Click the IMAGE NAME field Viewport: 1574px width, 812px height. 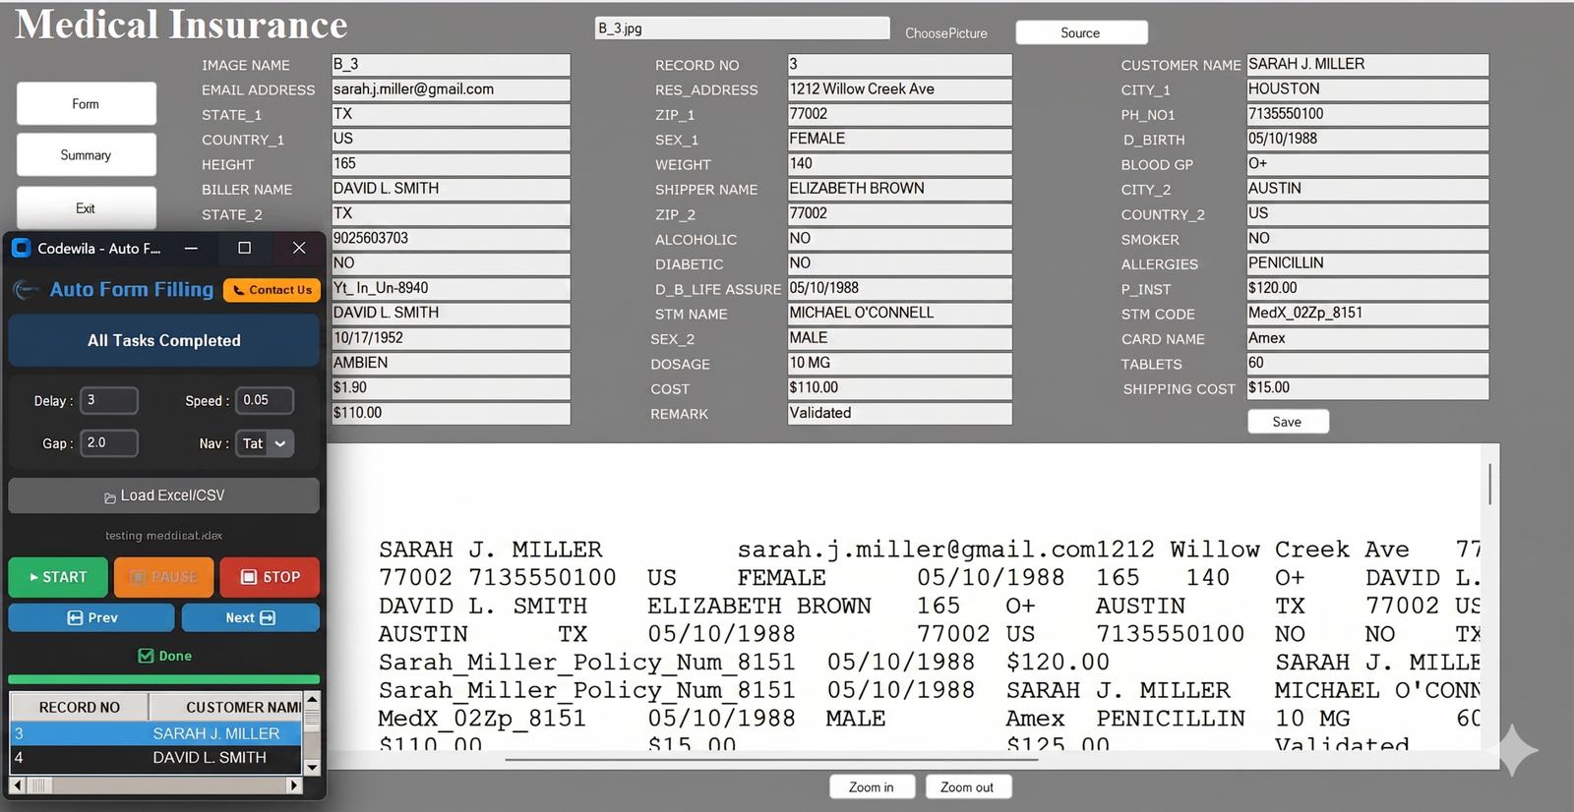(x=451, y=65)
